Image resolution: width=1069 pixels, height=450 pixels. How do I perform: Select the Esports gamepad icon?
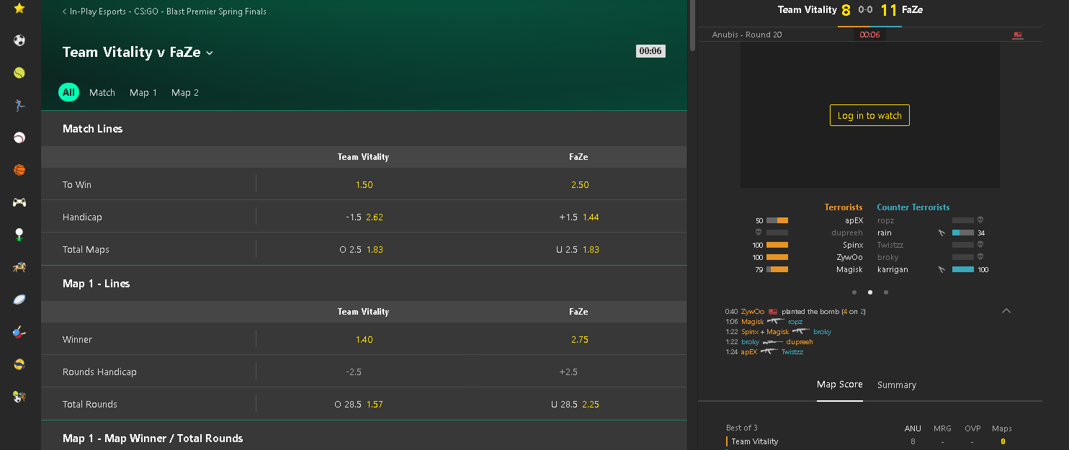tap(19, 202)
